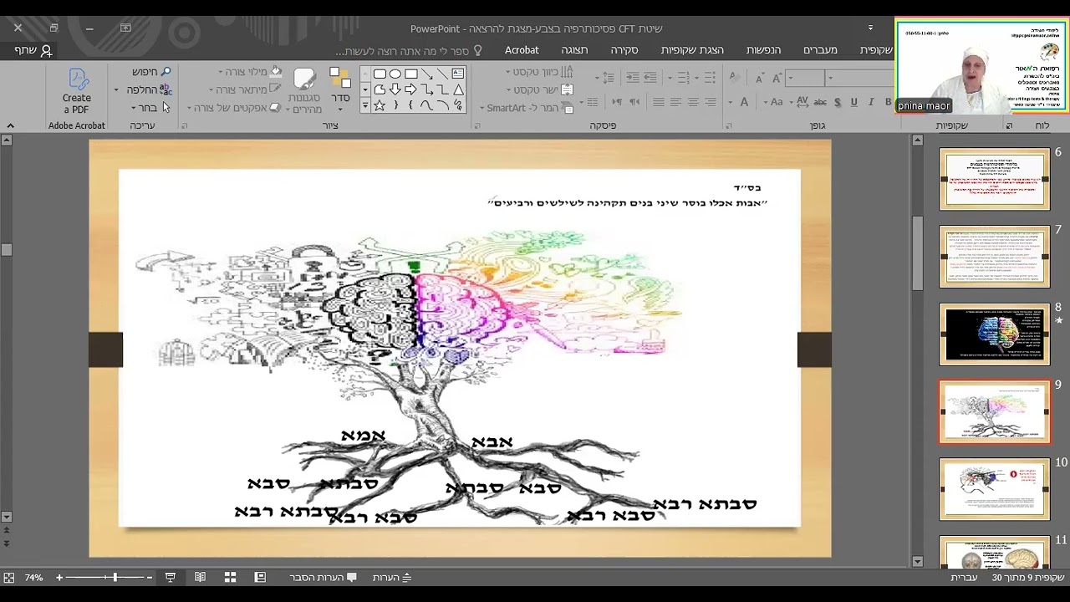Click המר ל-SmartArt convert button
Image resolution: width=1070 pixels, height=602 pixels.
(x=527, y=108)
